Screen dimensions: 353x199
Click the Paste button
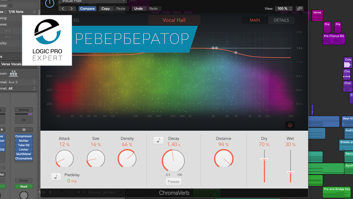[121, 8]
